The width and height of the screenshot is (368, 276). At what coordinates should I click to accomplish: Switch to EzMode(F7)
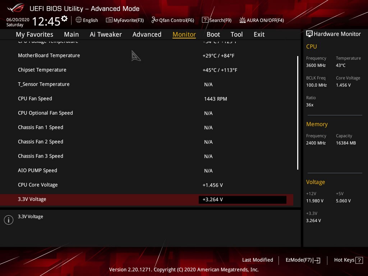click(303, 260)
